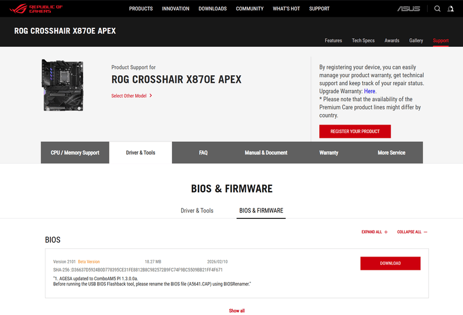The image size is (463, 315).
Task: Open the DOWNLOADS menu
Action: click(212, 9)
